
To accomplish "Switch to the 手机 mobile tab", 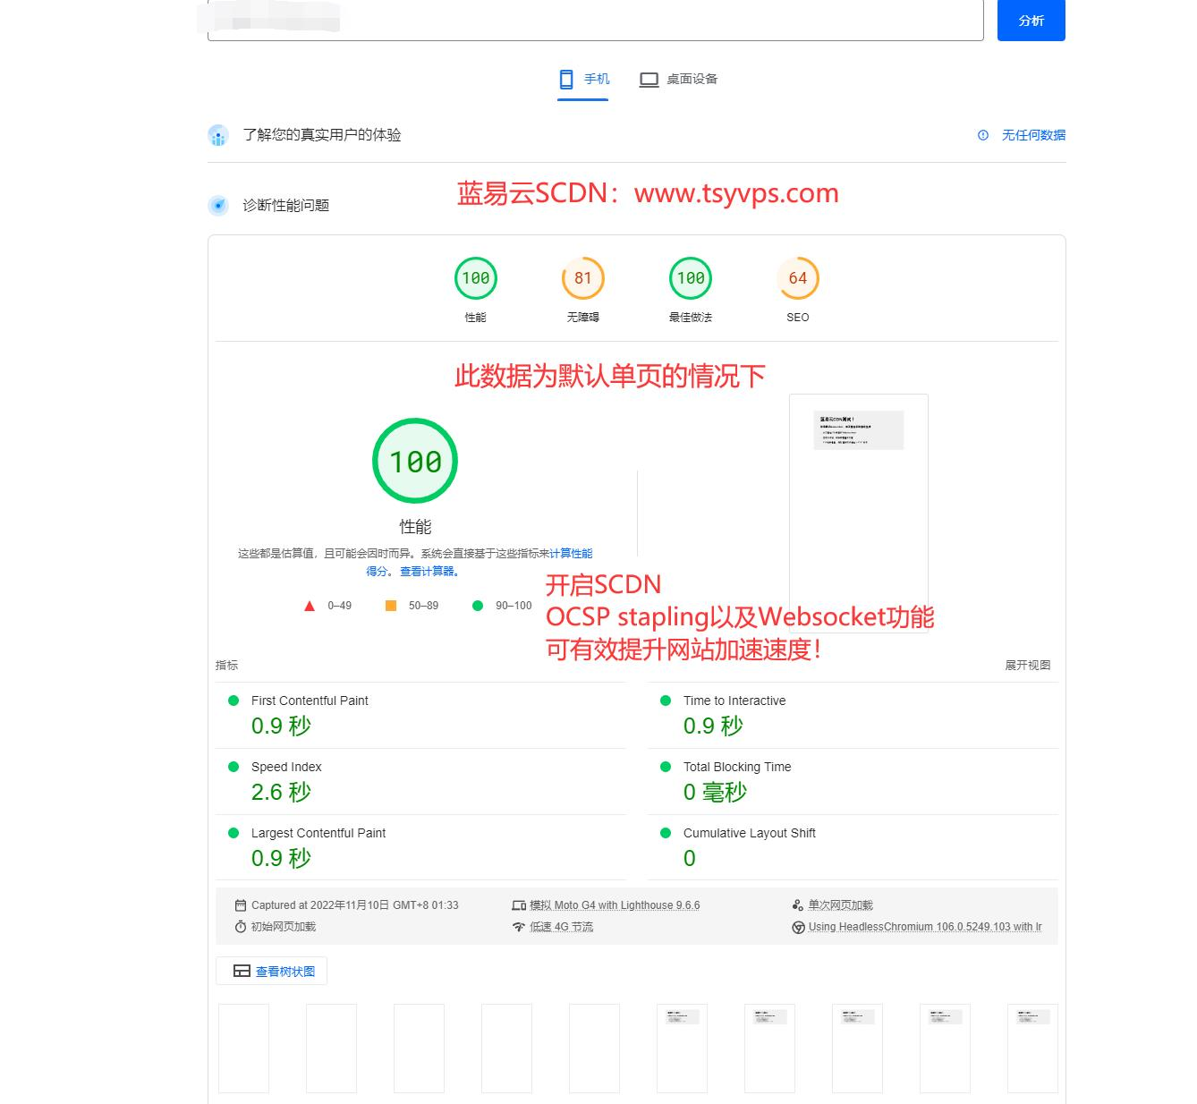I will (x=583, y=80).
